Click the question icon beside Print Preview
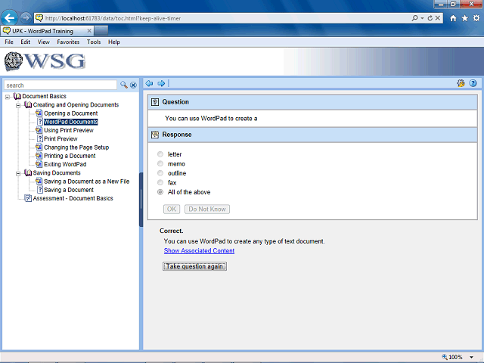Viewport: 484px width, 363px height. pyautogui.click(x=40, y=138)
